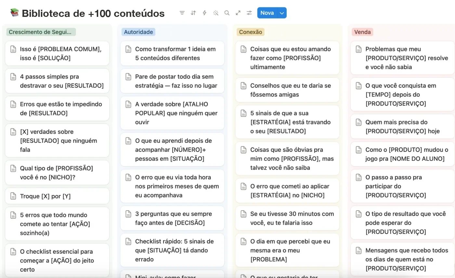The width and height of the screenshot is (455, 278).
Task: Open the filter icon in the toolbar
Action: pos(182,13)
